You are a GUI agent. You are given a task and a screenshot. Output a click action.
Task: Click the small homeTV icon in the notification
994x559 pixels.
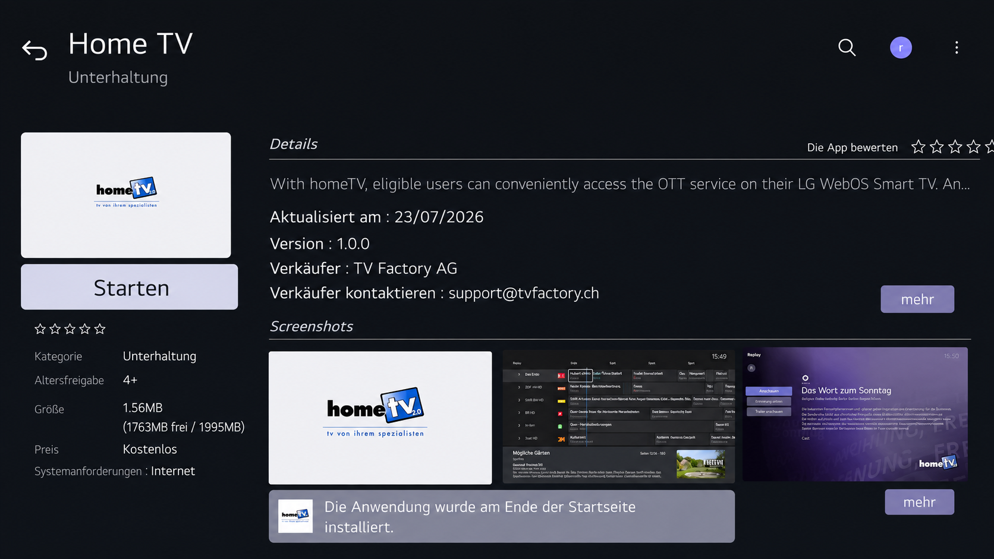pos(295,516)
